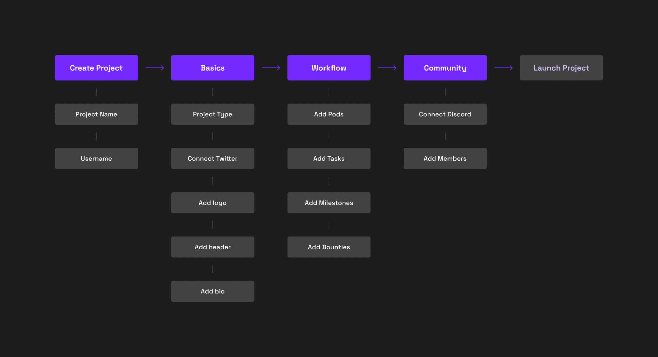Image resolution: width=658 pixels, height=357 pixels.
Task: Click the arrow pointing to Launch Project
Action: (503, 68)
